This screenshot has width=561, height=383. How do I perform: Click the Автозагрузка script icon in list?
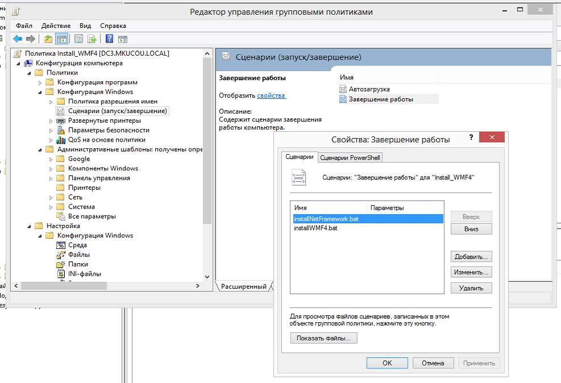(x=343, y=89)
